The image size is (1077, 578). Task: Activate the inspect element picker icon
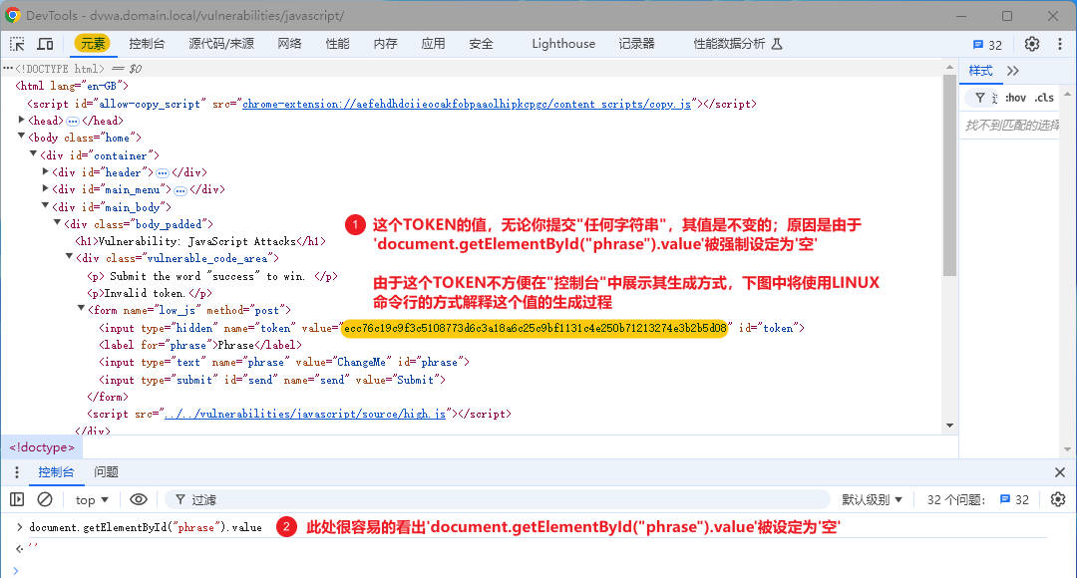pos(18,44)
